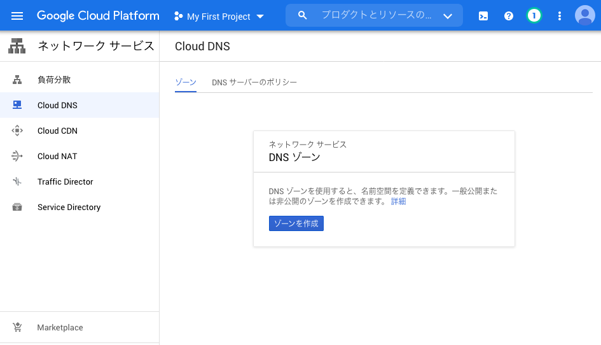601x345 pixels.
Task: Select the Traffic Director icon
Action: [17, 181]
